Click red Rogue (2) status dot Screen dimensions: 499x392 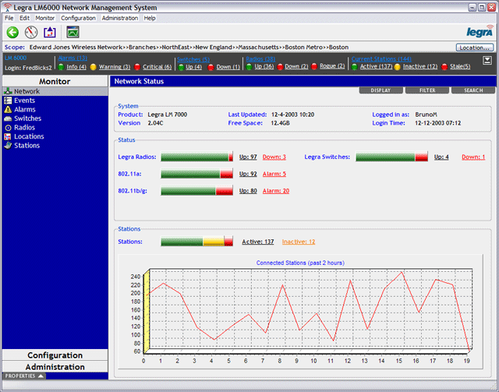coord(314,66)
